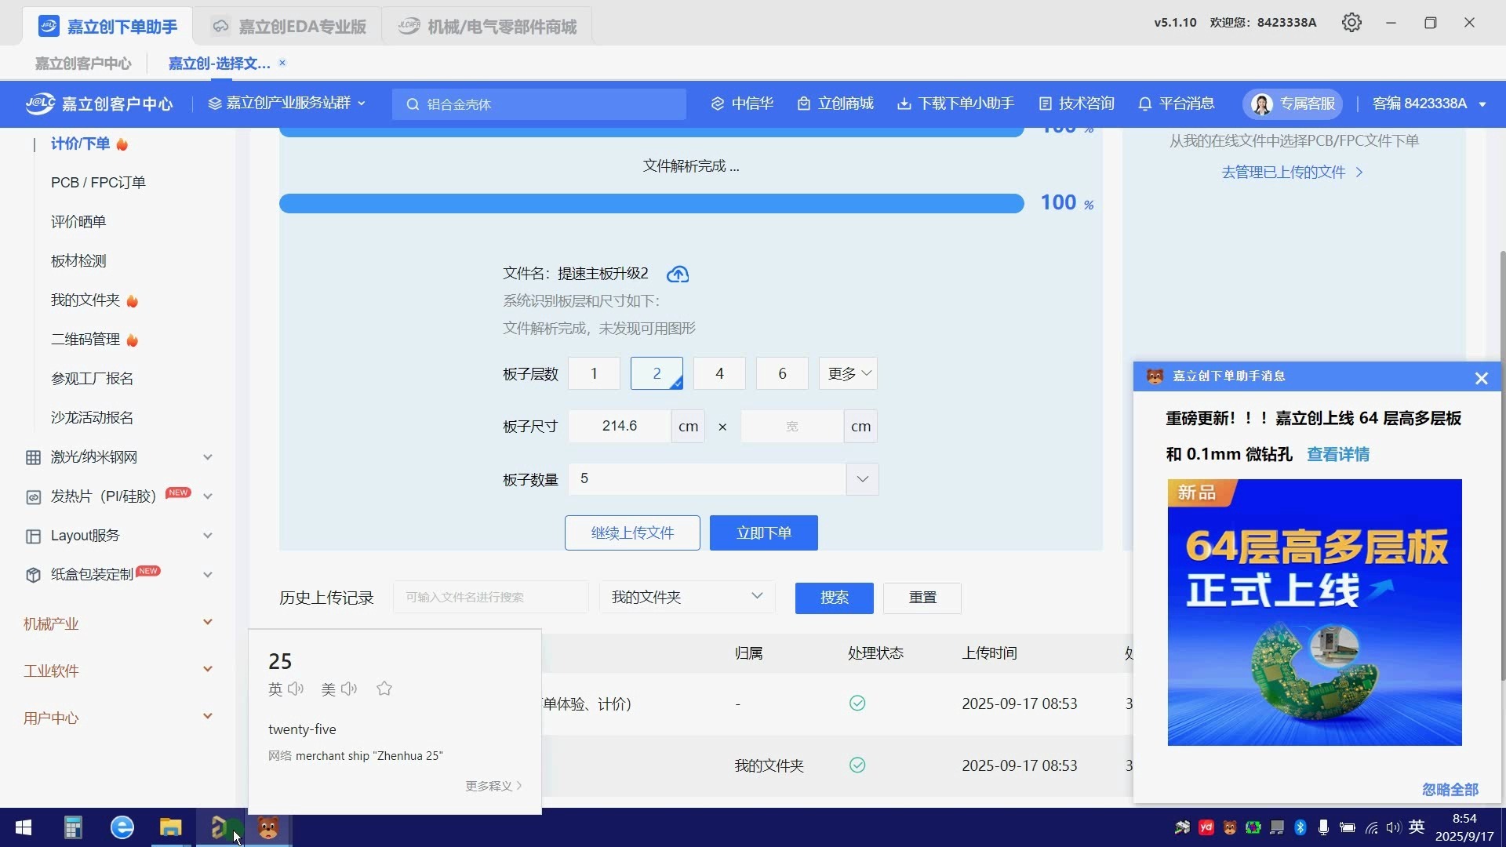Open 更多 layer count dropdown
This screenshot has height=847, width=1506.
pyautogui.click(x=848, y=373)
